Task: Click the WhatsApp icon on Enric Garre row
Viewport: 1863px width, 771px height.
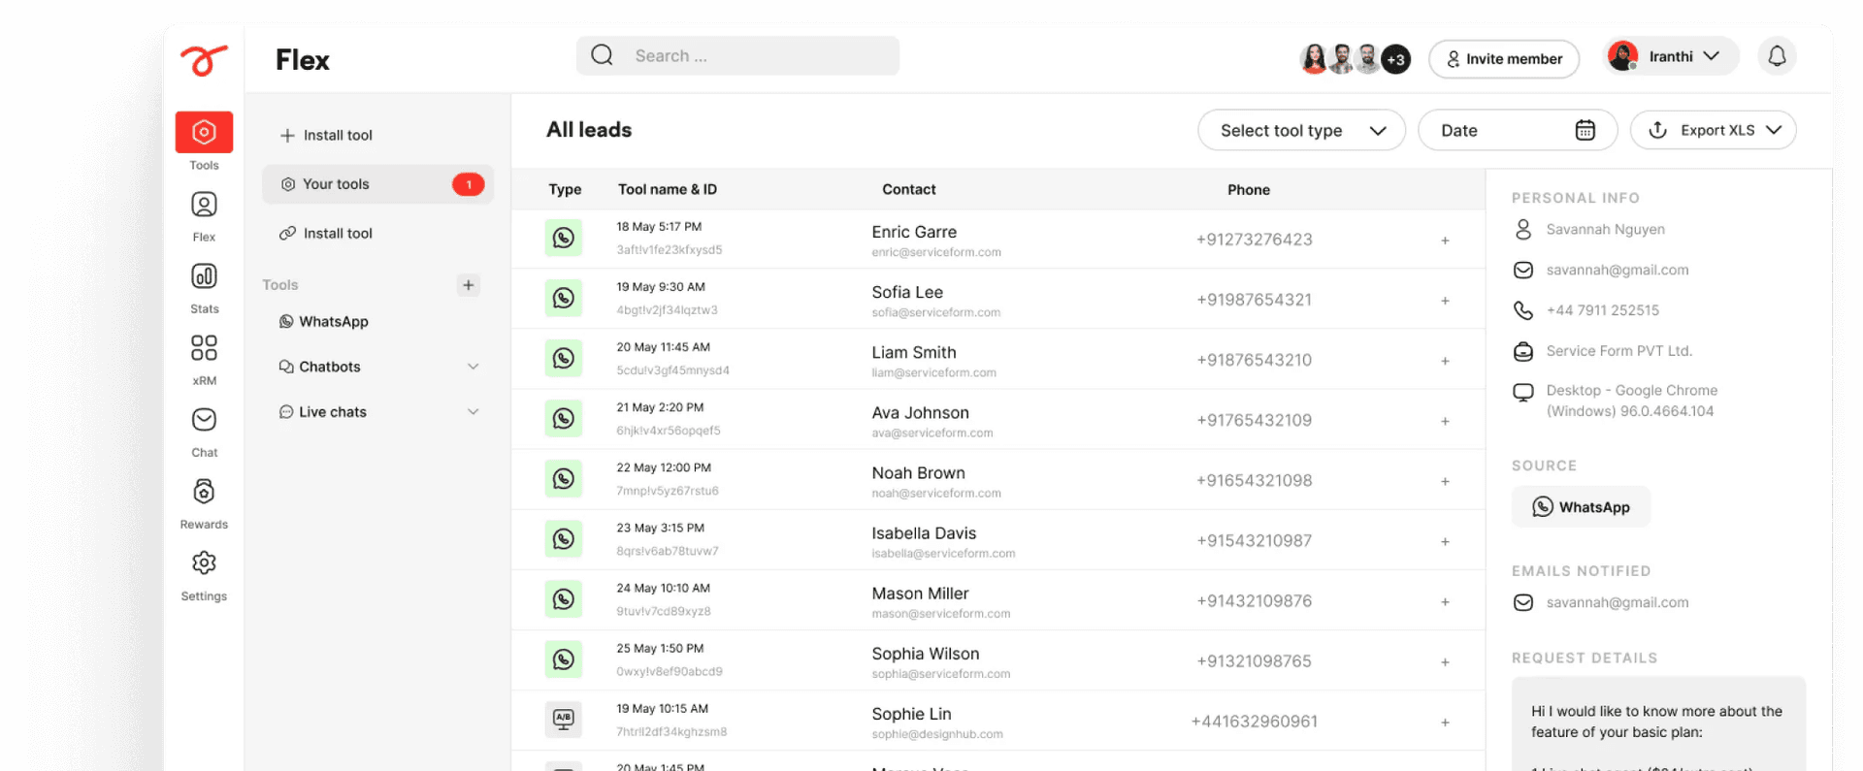Action: tap(563, 238)
